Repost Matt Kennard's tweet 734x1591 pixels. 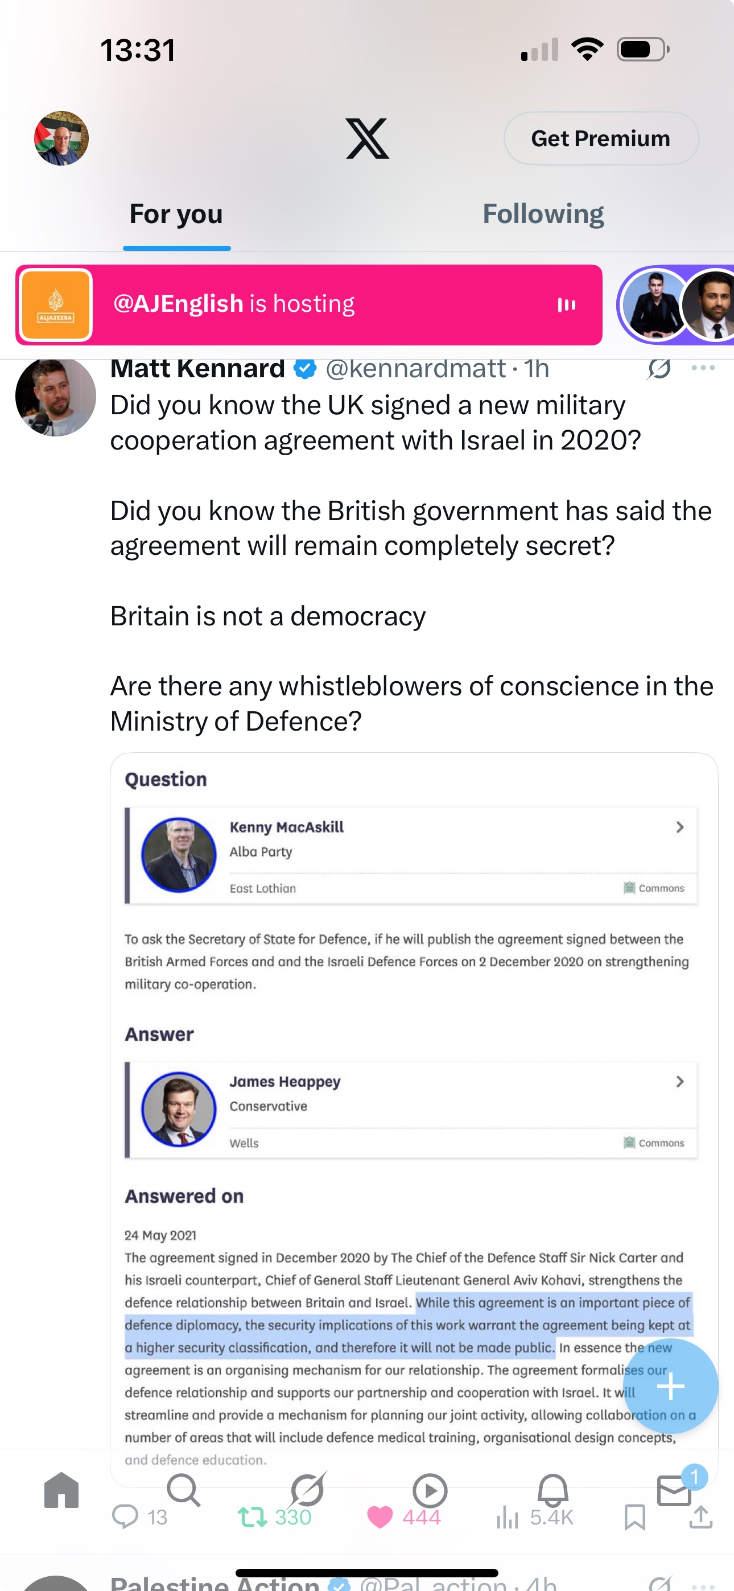tap(253, 1518)
